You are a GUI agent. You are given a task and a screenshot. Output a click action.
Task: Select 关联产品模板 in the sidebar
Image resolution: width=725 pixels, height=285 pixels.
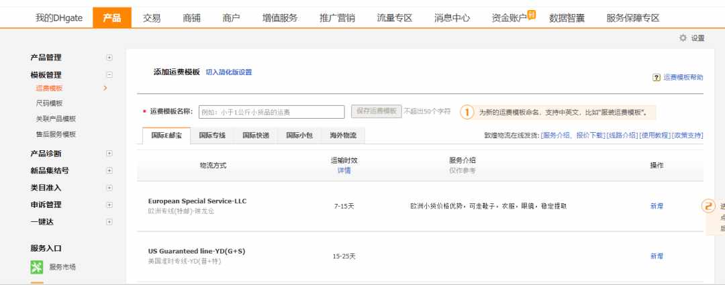[x=56, y=119]
